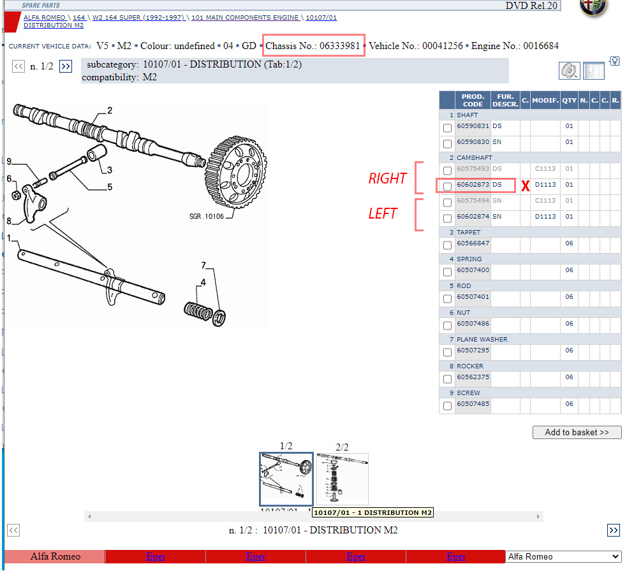Click the SPARE PARTS header label
The height and width of the screenshot is (571, 627).
point(41,6)
